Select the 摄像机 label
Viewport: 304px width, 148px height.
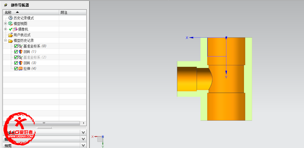coord(23,29)
